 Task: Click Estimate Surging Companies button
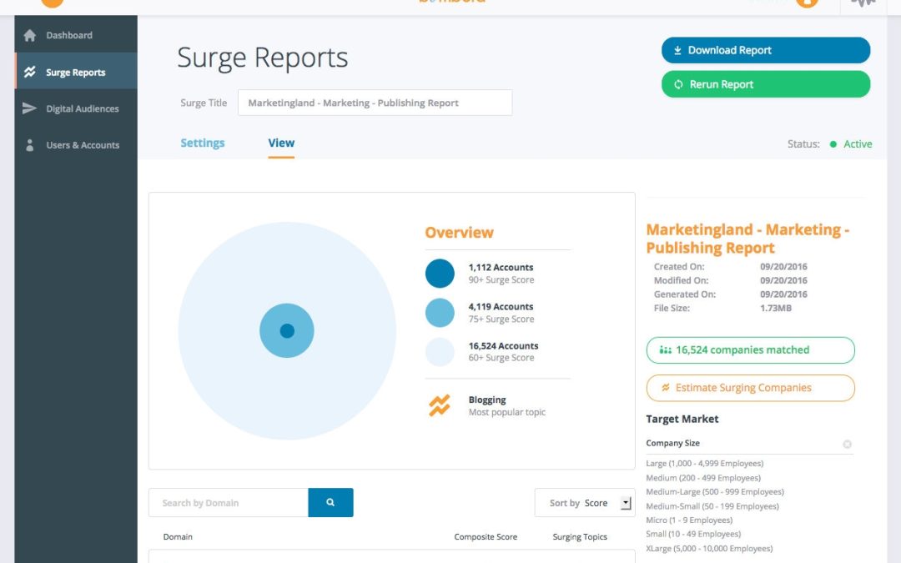click(x=751, y=388)
